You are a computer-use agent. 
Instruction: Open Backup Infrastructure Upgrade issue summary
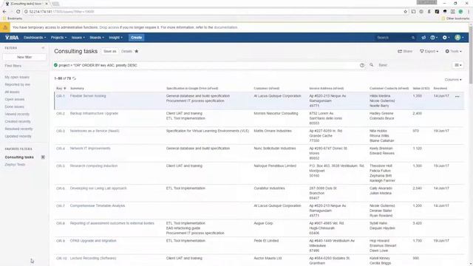[94, 113]
